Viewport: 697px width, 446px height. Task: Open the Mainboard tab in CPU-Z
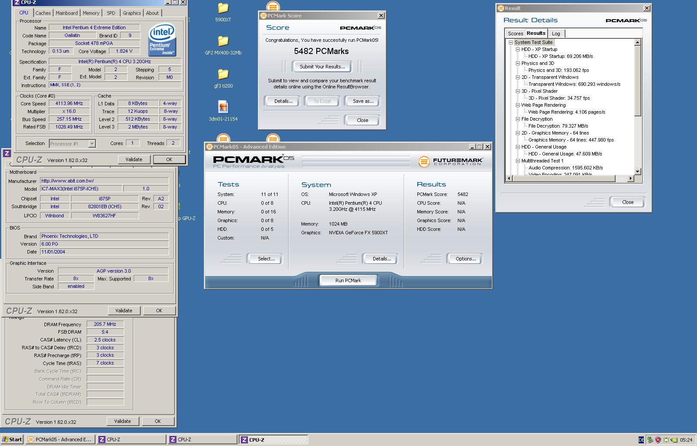(x=67, y=13)
